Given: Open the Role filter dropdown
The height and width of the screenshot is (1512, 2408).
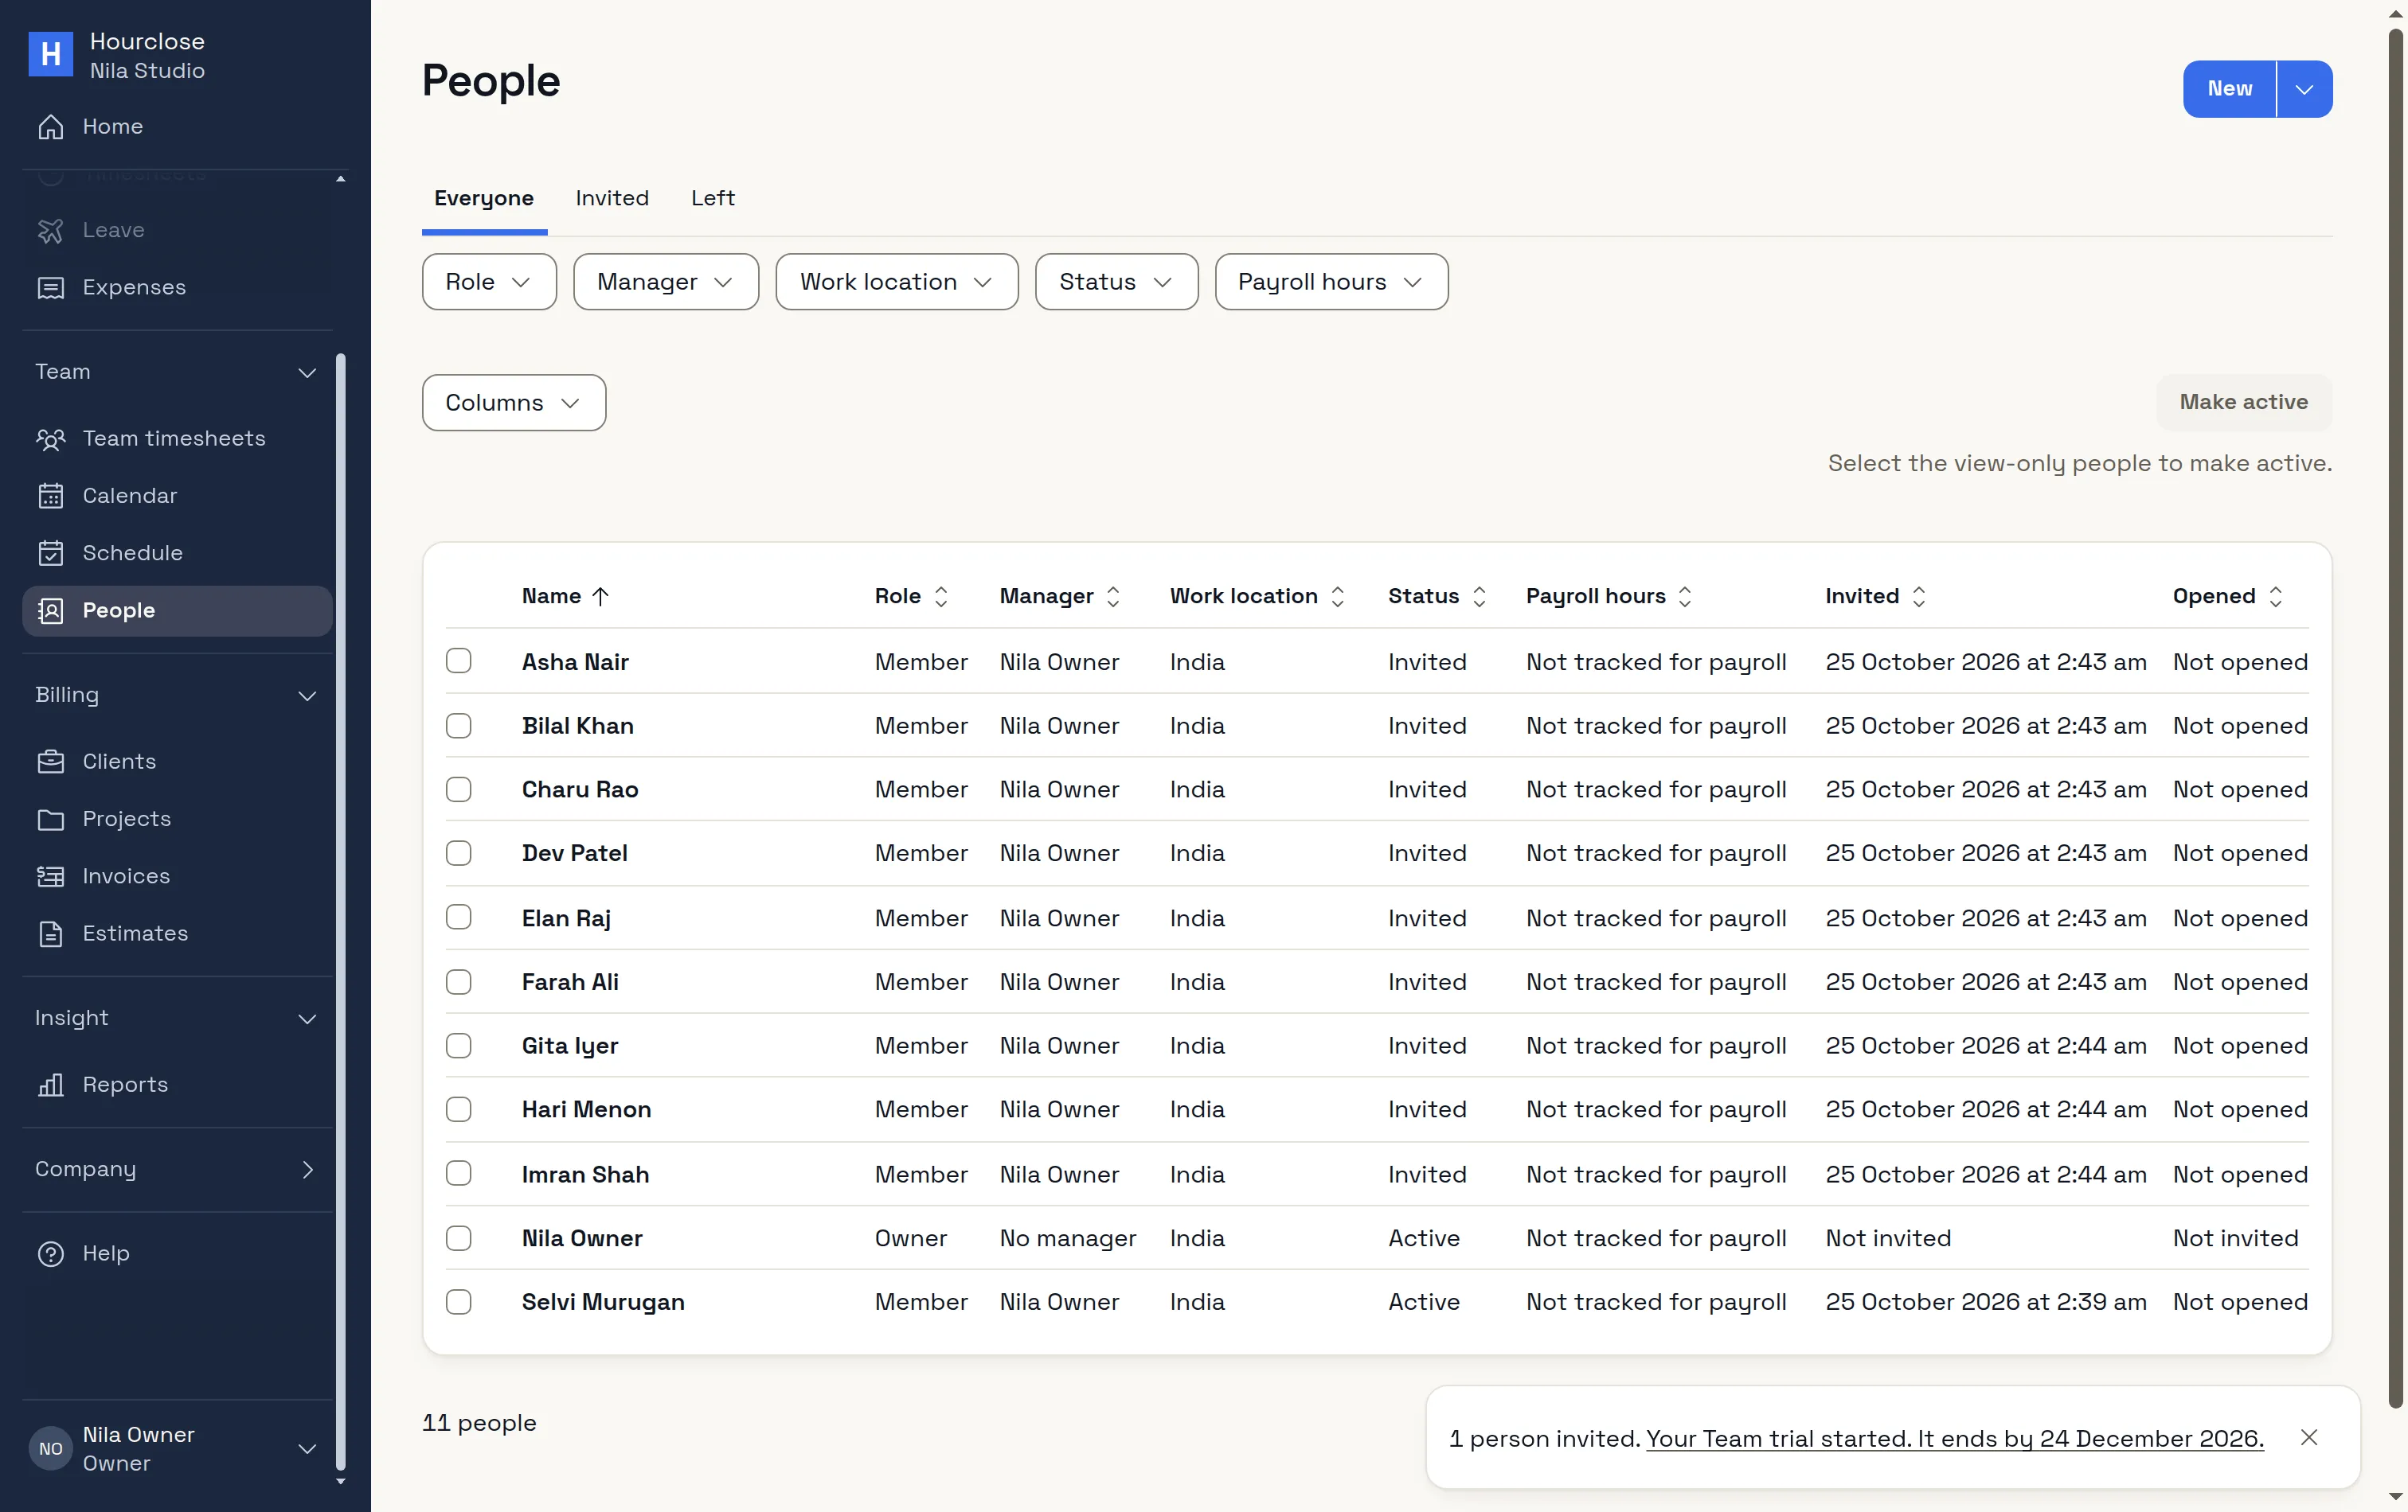Looking at the screenshot, I should coord(489,282).
